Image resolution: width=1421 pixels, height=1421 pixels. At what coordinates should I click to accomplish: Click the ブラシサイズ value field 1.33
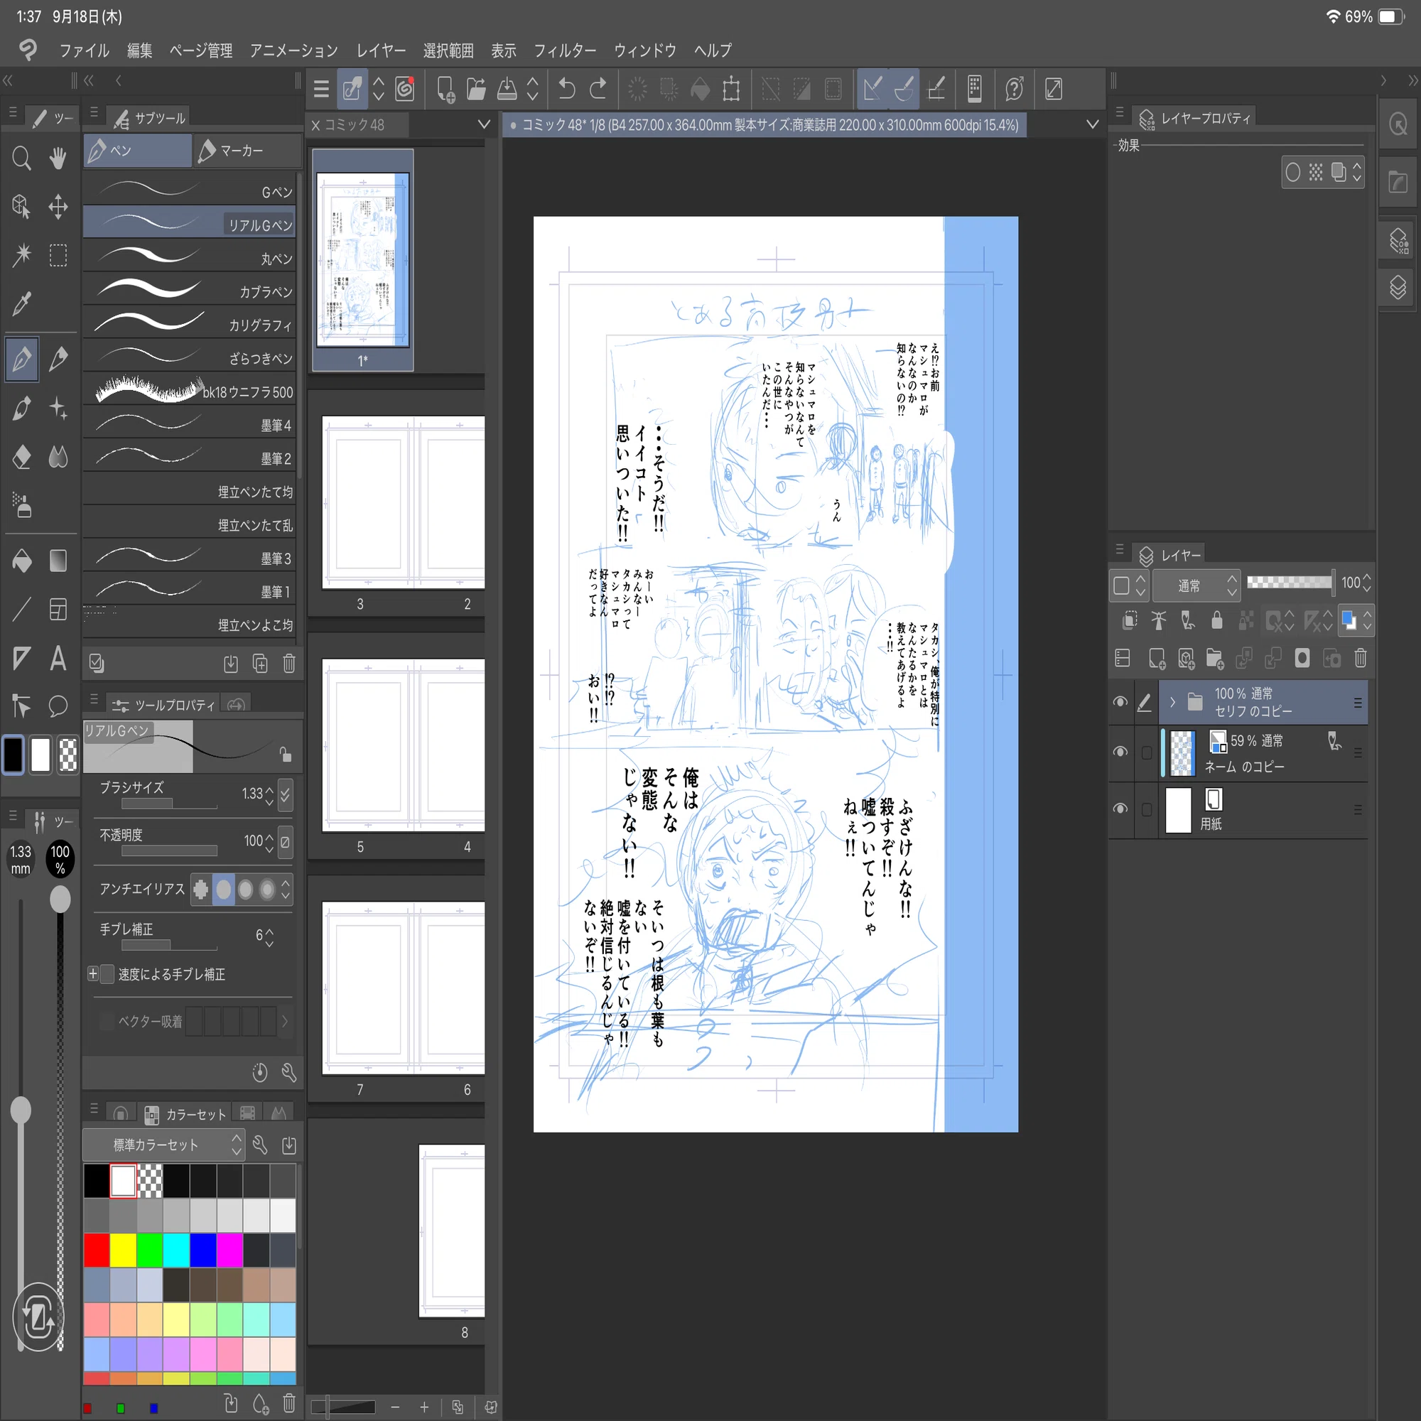coord(252,794)
